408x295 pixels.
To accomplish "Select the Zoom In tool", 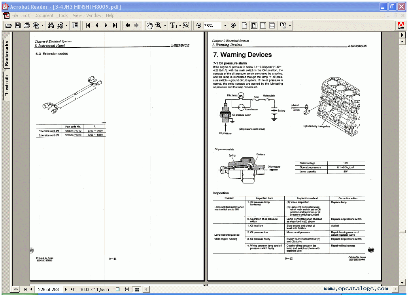I will (158, 25).
